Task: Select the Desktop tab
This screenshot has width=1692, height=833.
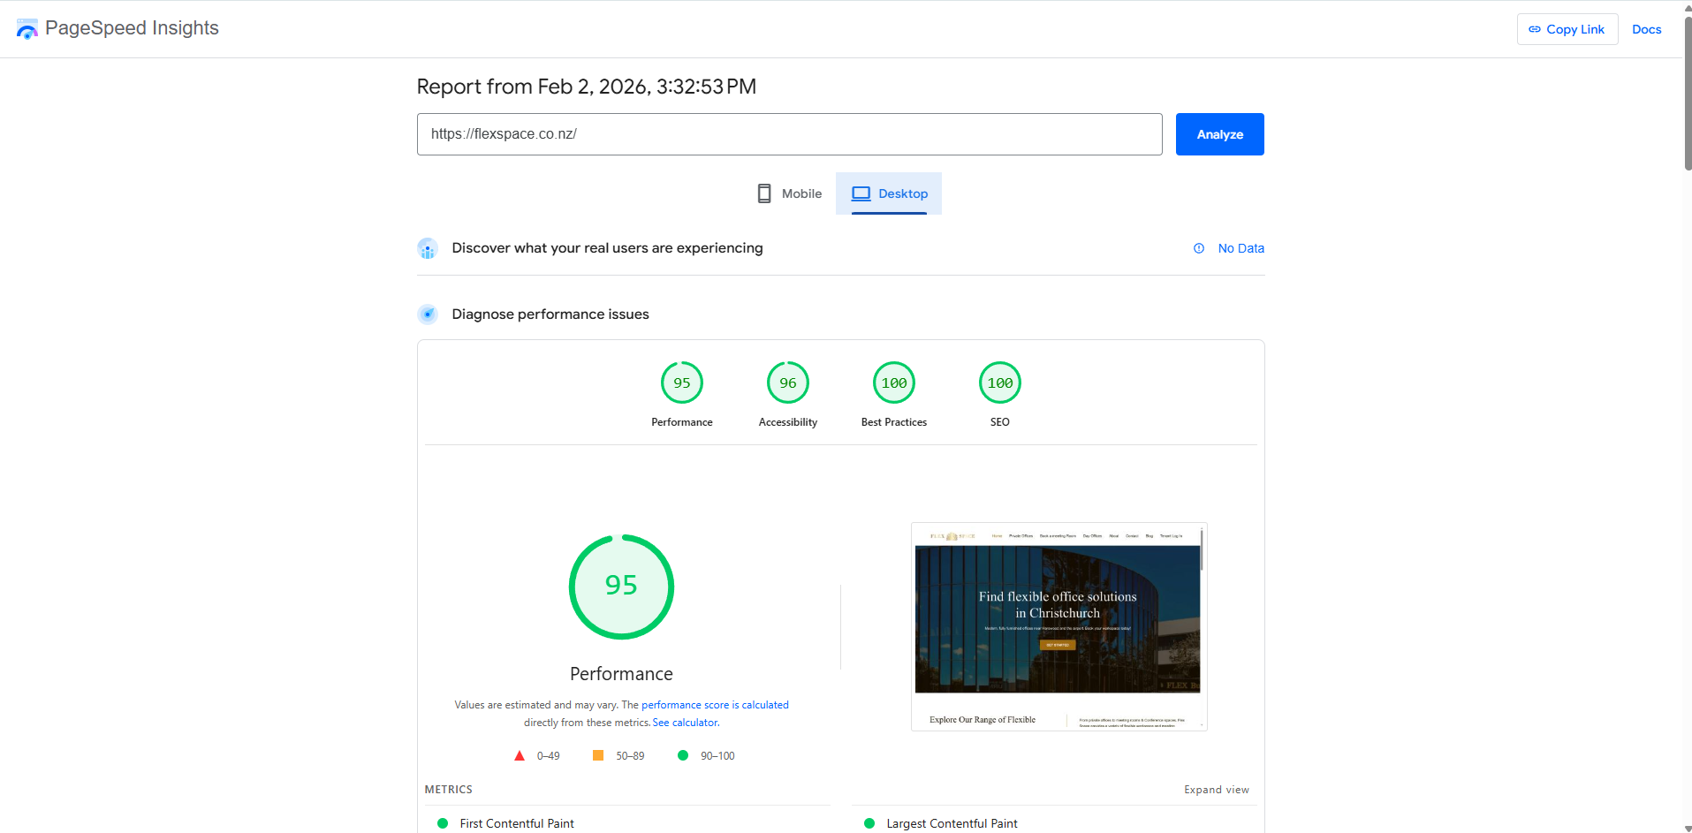Action: click(889, 193)
